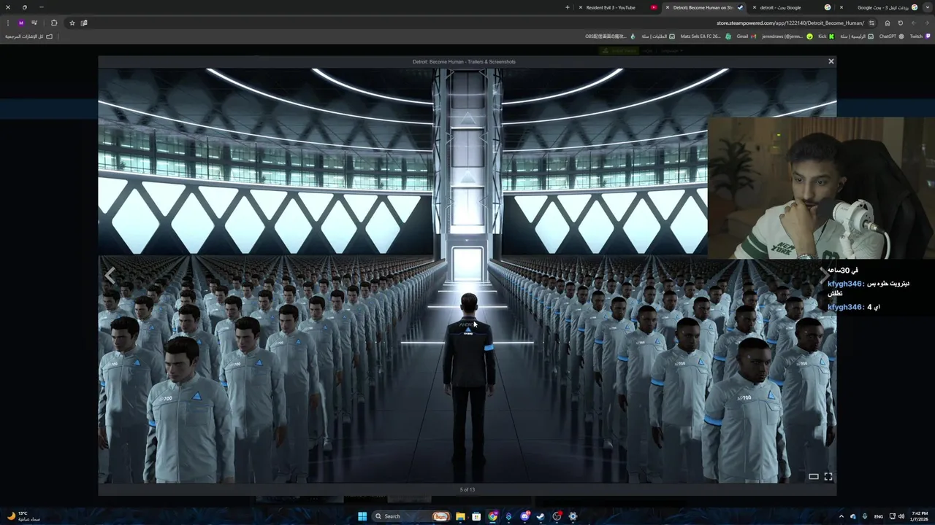Show the previous screenshot with left arrow
Image resolution: width=935 pixels, height=525 pixels.
[x=110, y=275]
